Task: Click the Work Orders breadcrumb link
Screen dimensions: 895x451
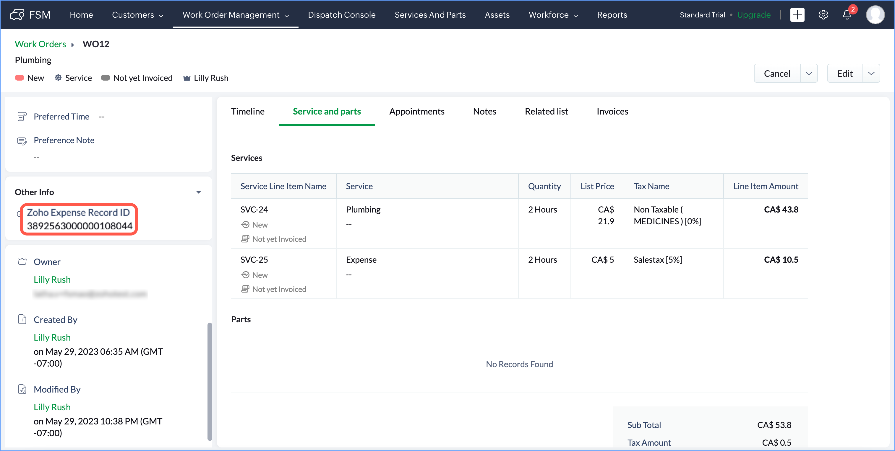Action: (x=40, y=44)
